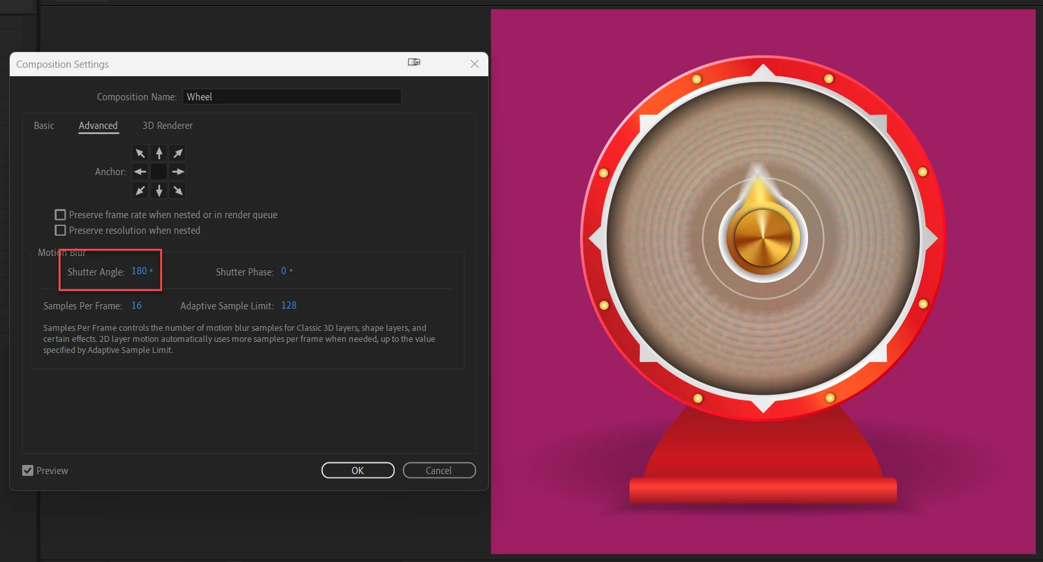Confirm settings with the OK button

tap(358, 470)
